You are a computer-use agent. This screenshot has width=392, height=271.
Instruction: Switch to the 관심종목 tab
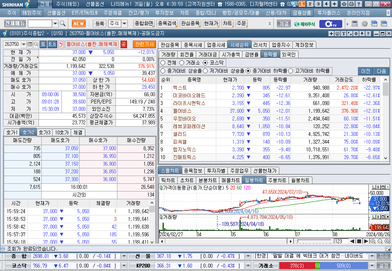coord(170,45)
